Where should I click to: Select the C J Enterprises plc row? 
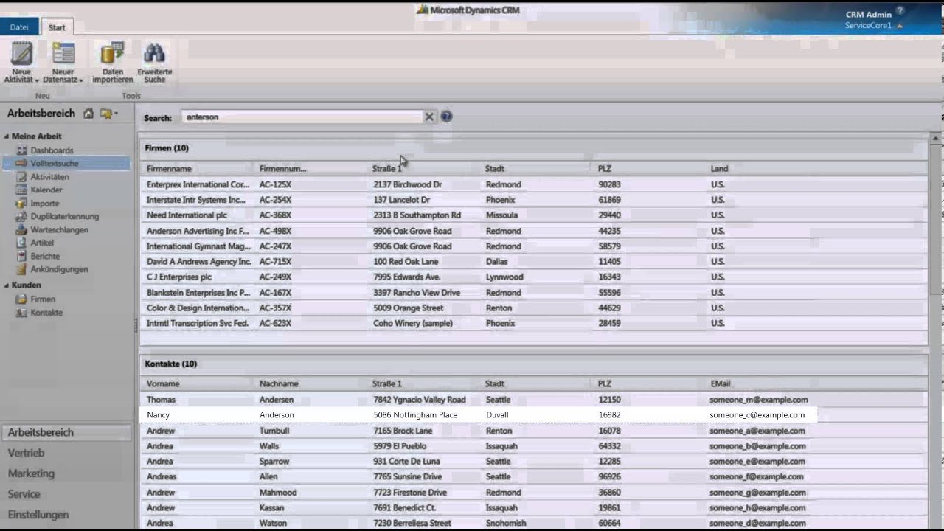click(x=534, y=277)
